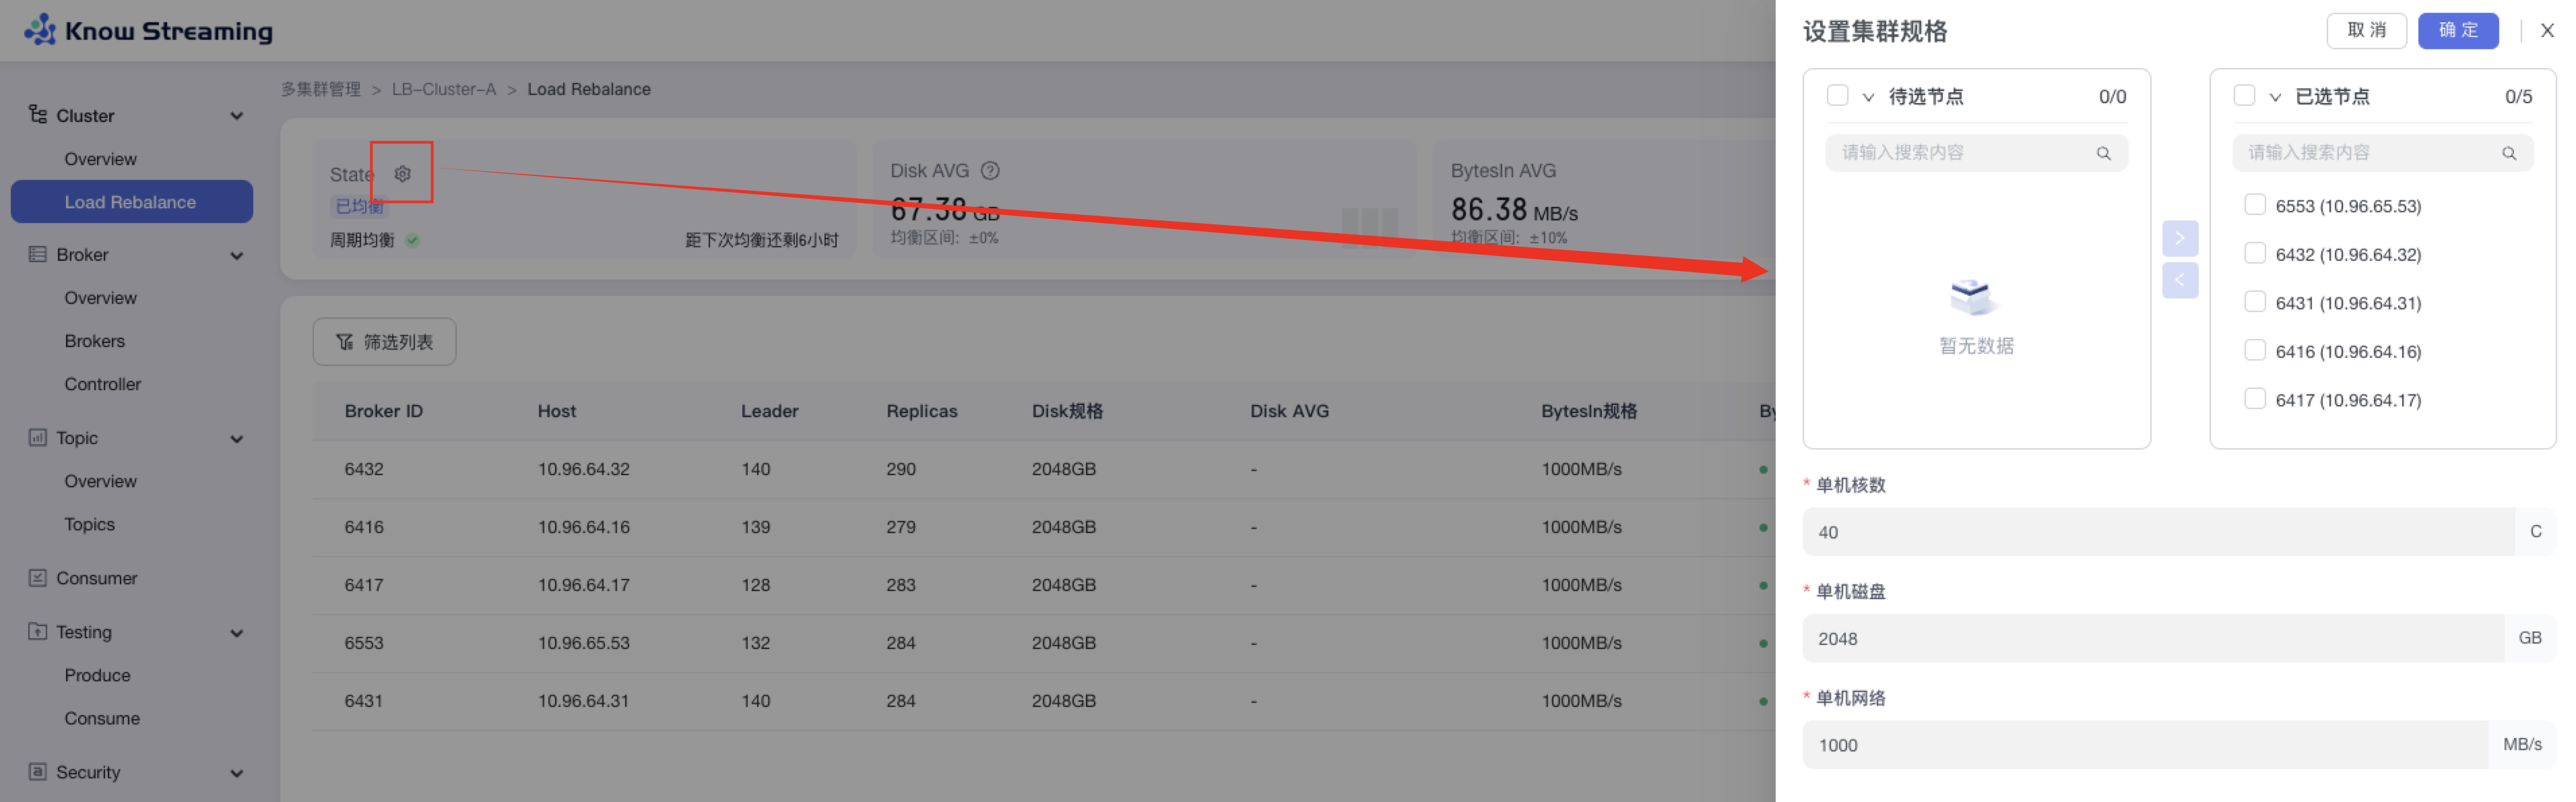Screen dimensions: 2576x802
Task: Tick the 6431 (10.96.64.31) checkbox
Action: 2254,302
